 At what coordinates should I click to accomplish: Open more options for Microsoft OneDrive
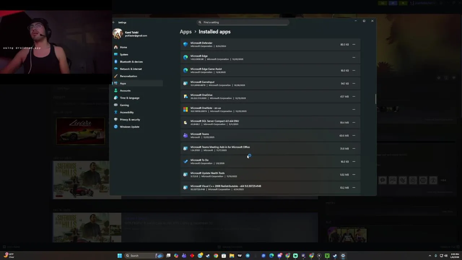coord(354,96)
